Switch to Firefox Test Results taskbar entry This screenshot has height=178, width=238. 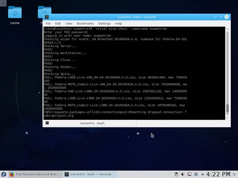(x=35, y=174)
